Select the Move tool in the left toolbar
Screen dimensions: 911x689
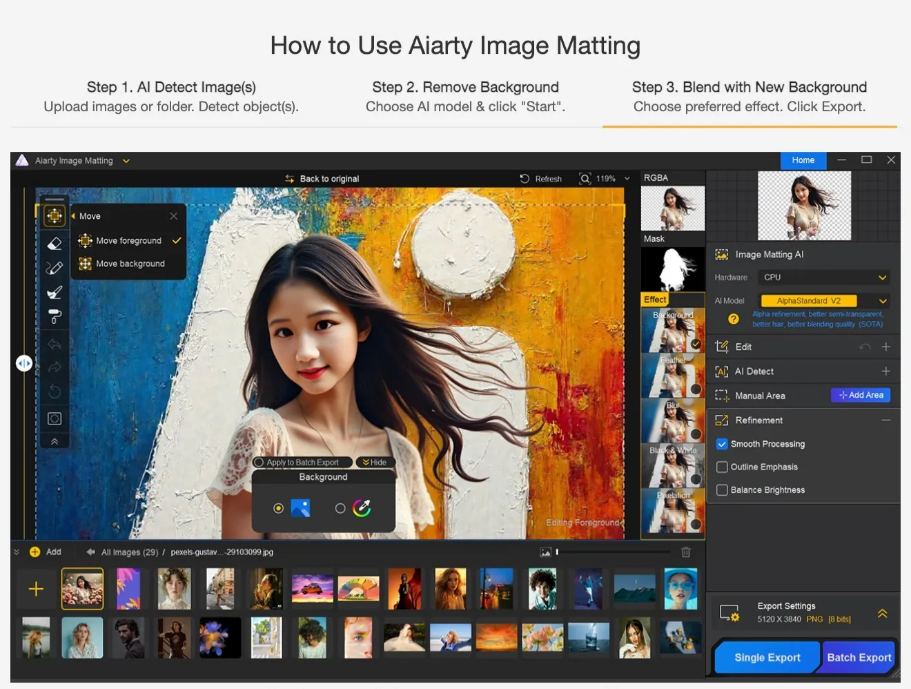click(x=55, y=215)
